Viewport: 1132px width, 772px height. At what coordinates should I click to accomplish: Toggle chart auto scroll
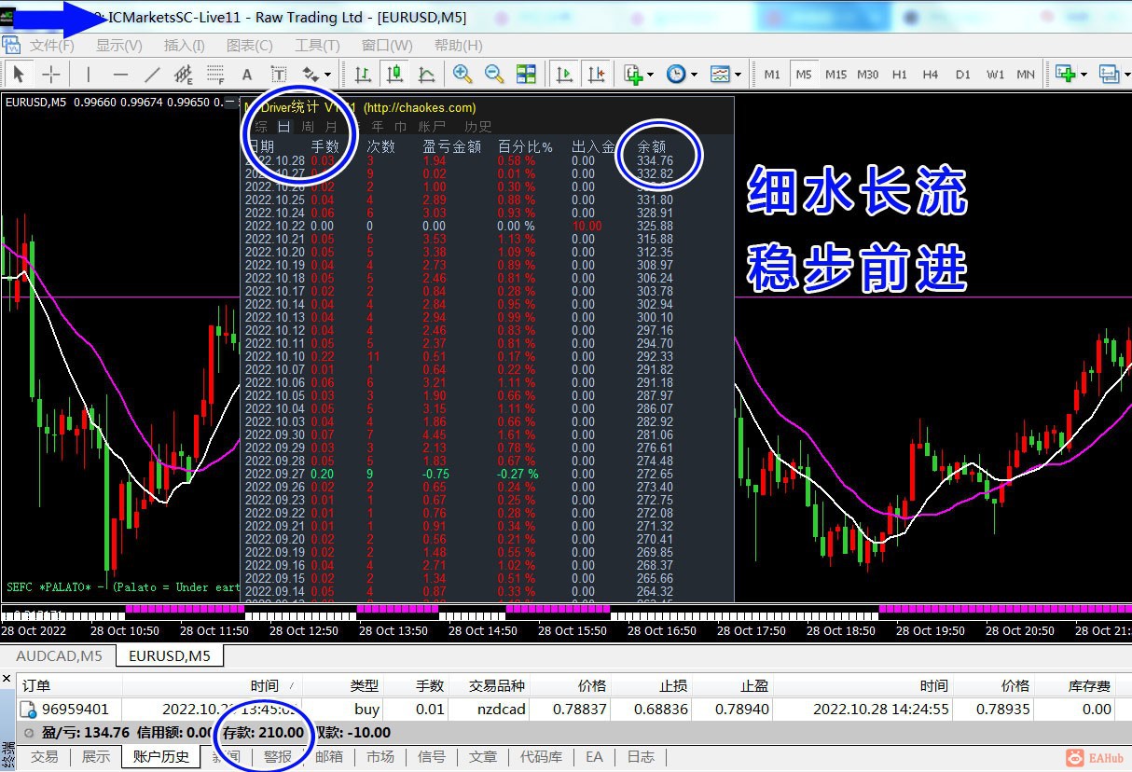(x=564, y=75)
